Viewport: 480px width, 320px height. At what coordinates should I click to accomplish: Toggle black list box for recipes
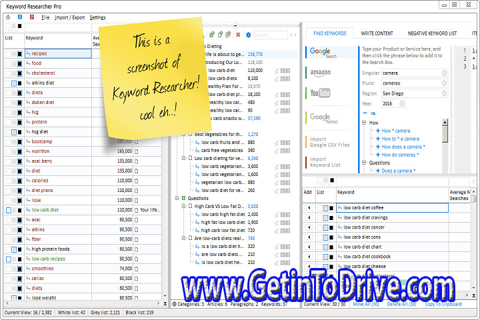click(20, 54)
